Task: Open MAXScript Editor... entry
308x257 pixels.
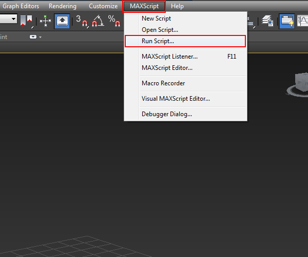Action: tap(186, 68)
